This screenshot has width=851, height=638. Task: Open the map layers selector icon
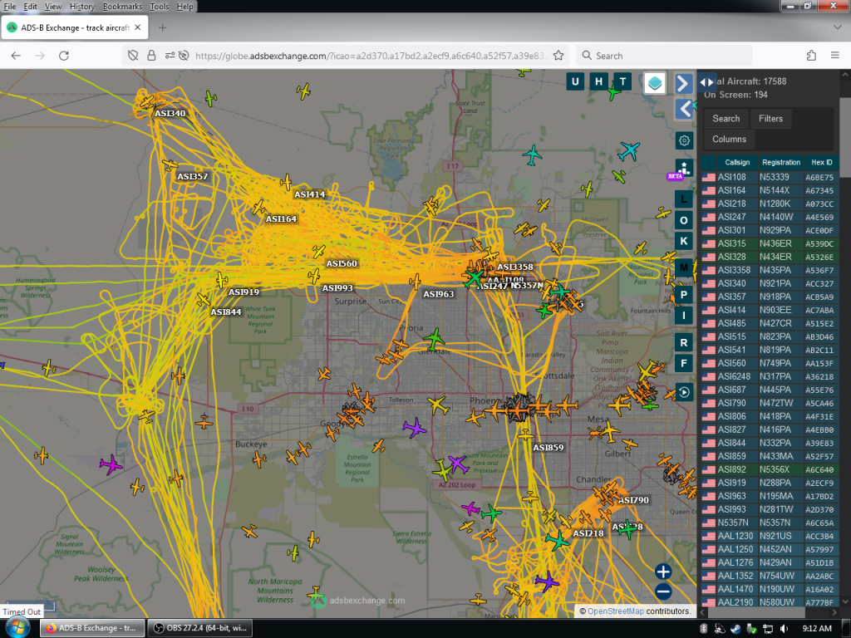coord(655,83)
